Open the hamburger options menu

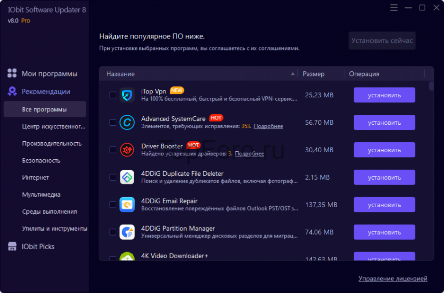tap(394, 7)
